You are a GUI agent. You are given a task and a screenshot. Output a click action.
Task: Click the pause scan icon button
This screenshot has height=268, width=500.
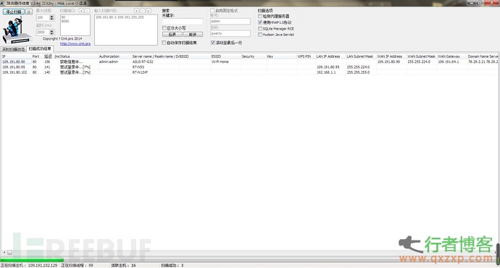coord(29,12)
